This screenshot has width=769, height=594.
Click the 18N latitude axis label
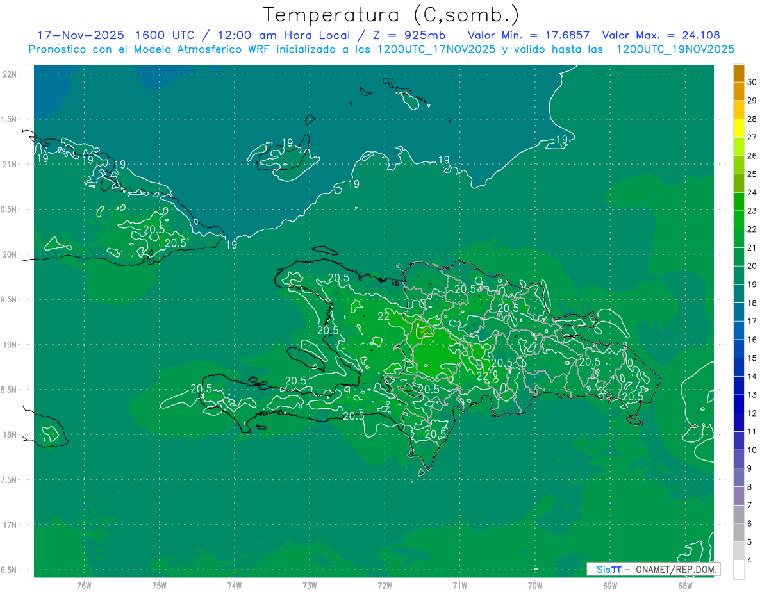(11, 434)
